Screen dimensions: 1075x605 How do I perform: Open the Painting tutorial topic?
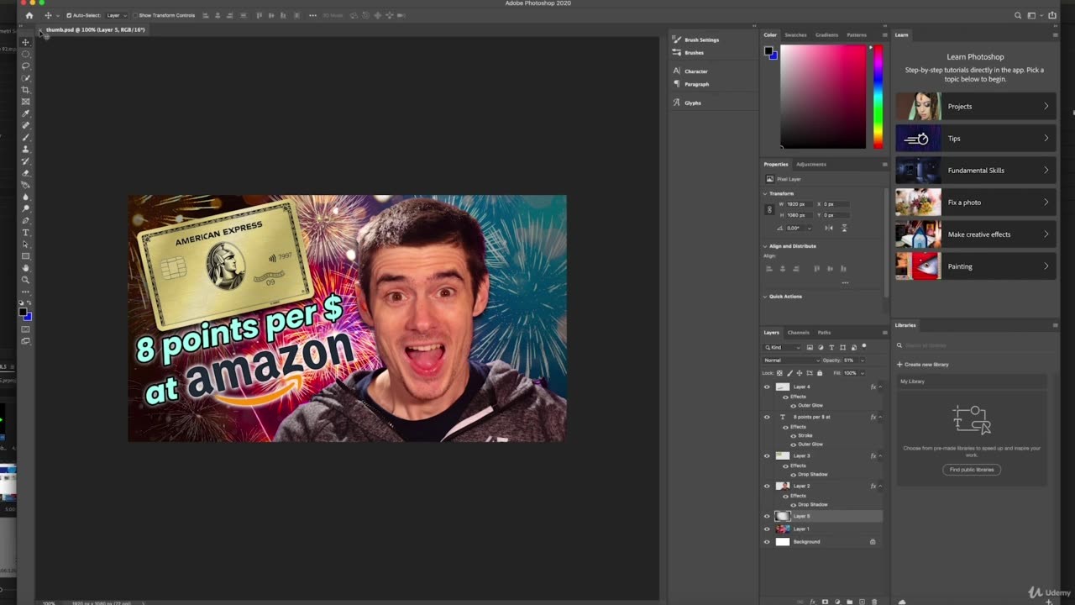pos(974,266)
